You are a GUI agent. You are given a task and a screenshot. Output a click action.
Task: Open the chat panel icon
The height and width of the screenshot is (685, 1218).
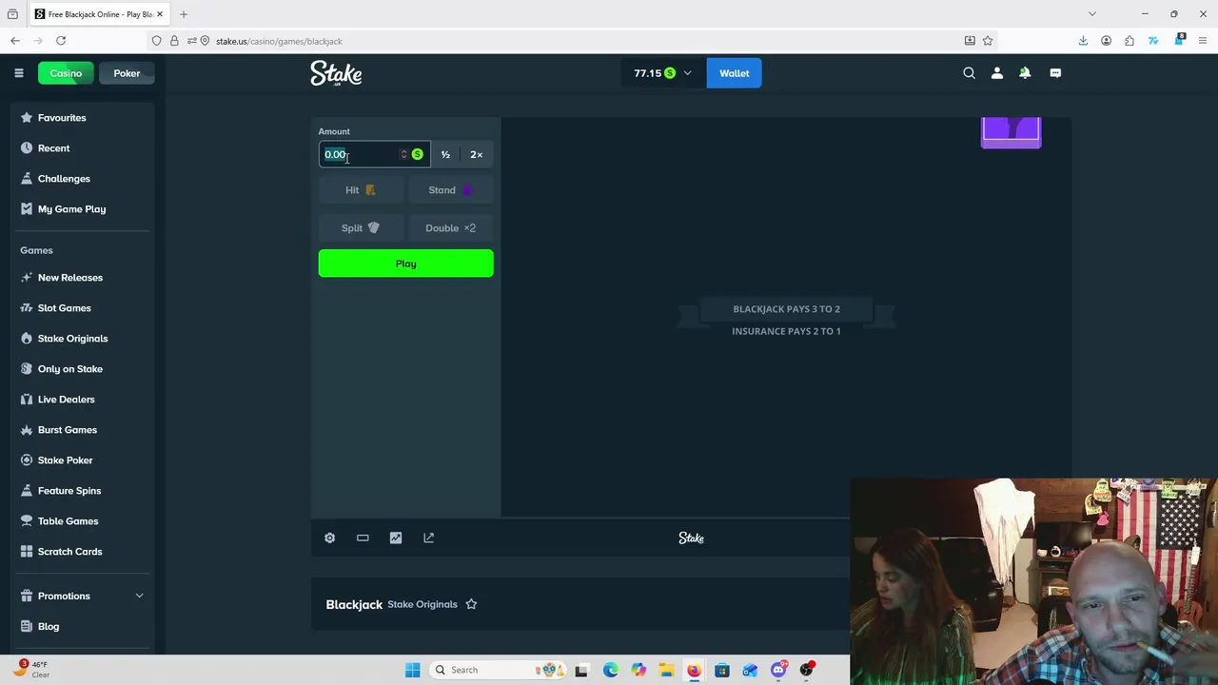point(1055,73)
